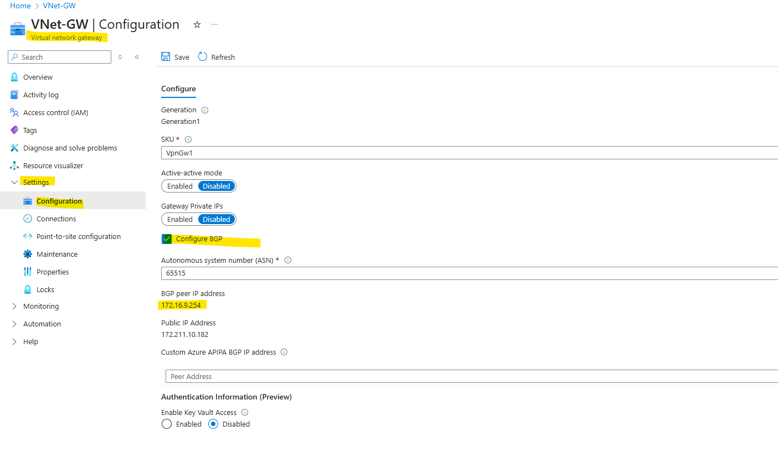
Task: Open the SKU VpnGw1 dropdown
Action: (x=470, y=153)
